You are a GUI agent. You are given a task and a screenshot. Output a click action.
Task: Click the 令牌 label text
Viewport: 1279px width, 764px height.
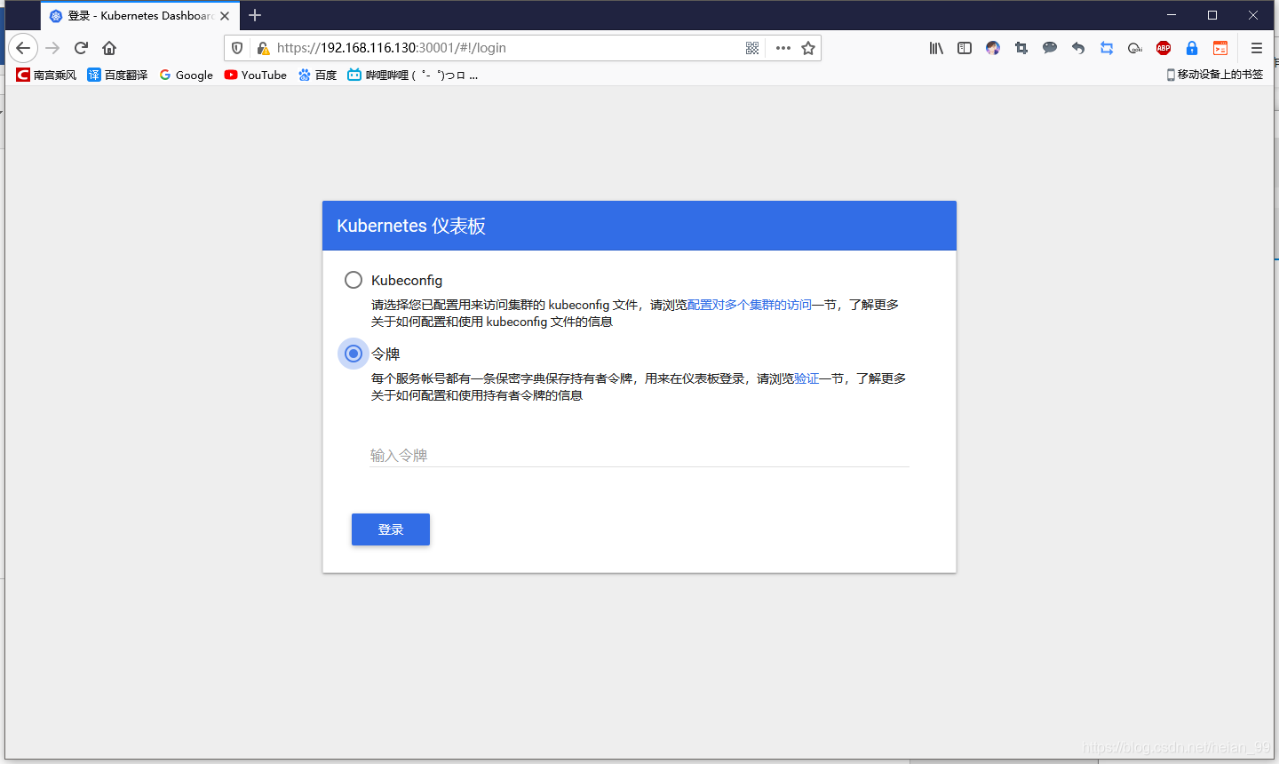click(385, 354)
